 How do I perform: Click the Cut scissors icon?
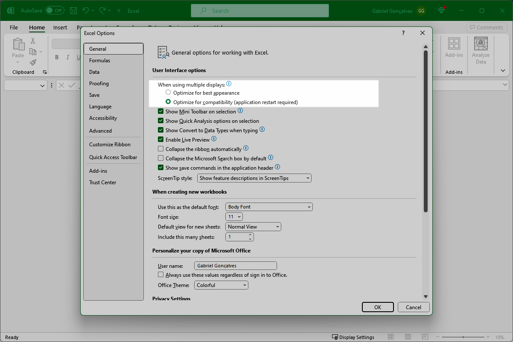point(33,41)
